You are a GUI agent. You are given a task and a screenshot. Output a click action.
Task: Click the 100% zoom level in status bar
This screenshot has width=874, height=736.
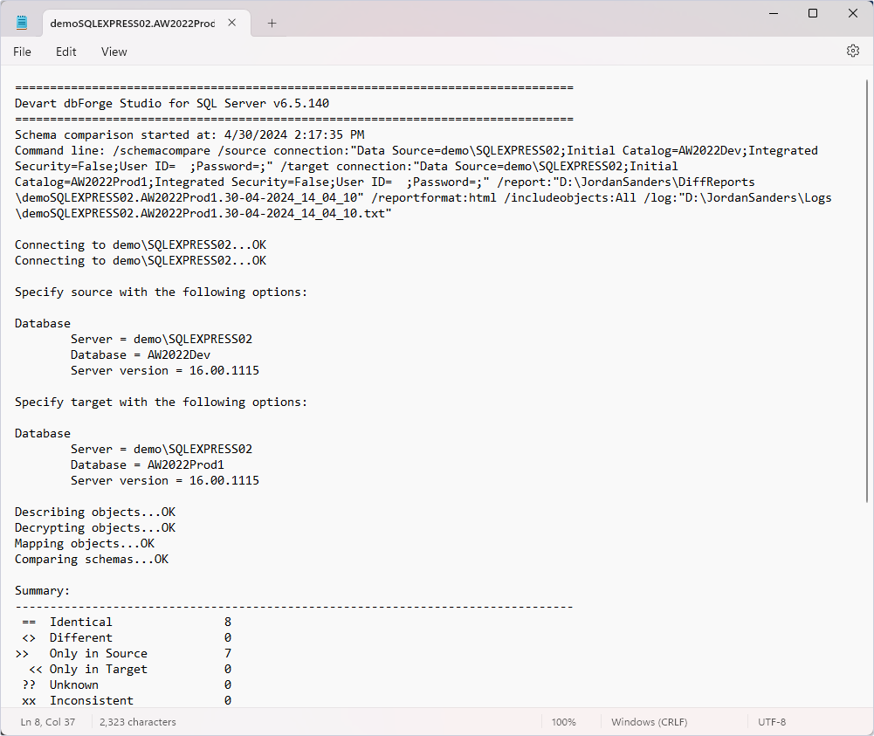point(563,721)
